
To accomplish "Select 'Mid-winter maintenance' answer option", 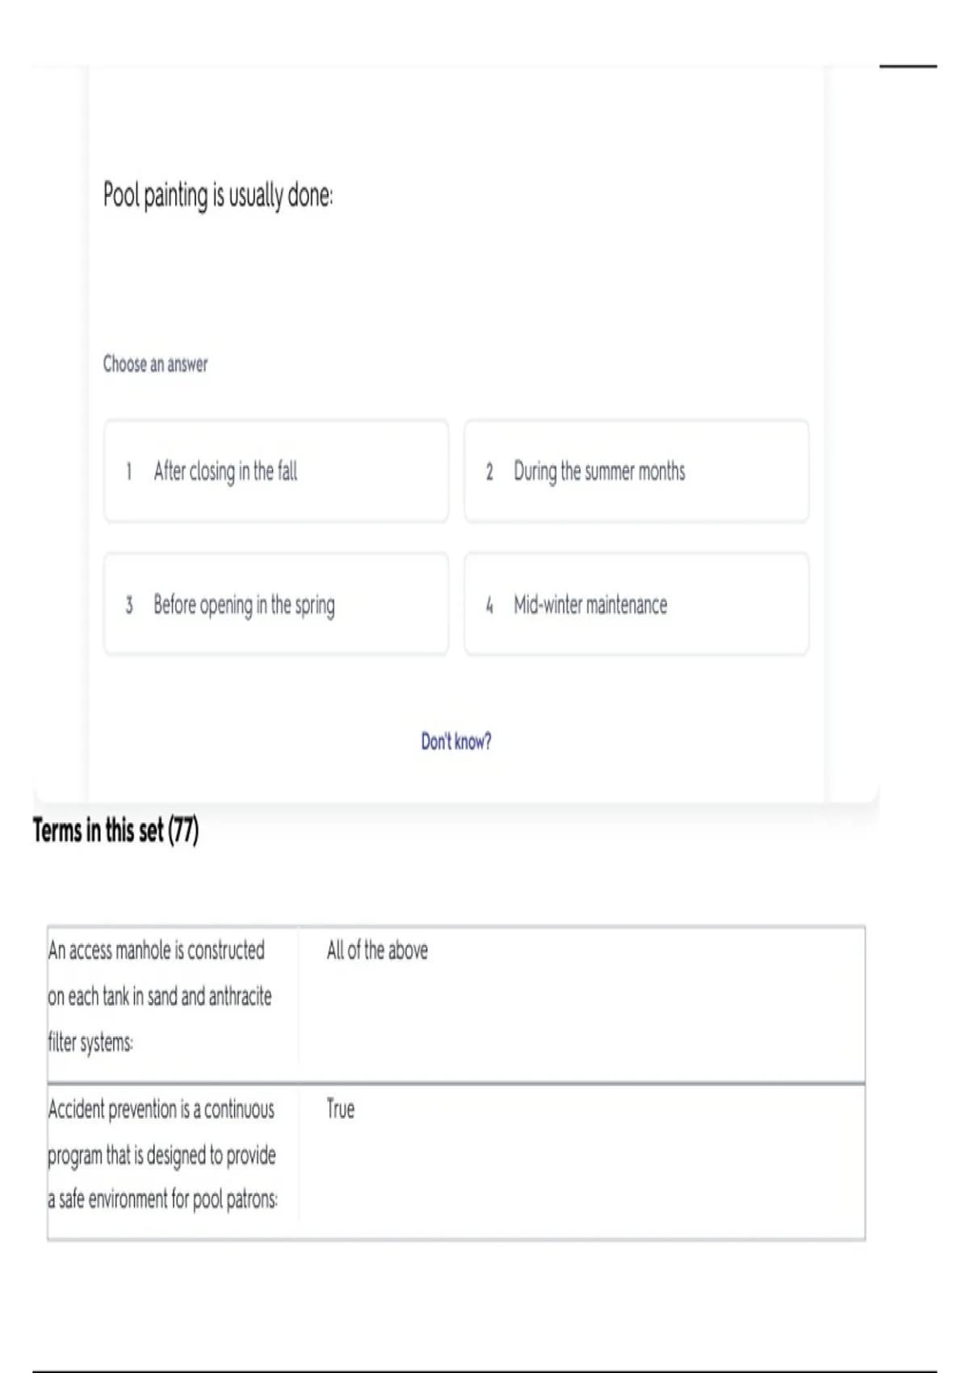I will [x=636, y=604].
